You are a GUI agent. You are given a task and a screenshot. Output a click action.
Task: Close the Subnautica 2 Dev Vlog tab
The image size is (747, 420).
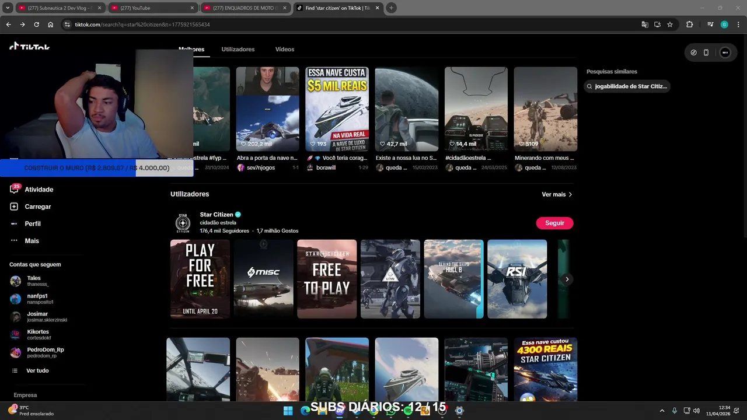tap(99, 8)
